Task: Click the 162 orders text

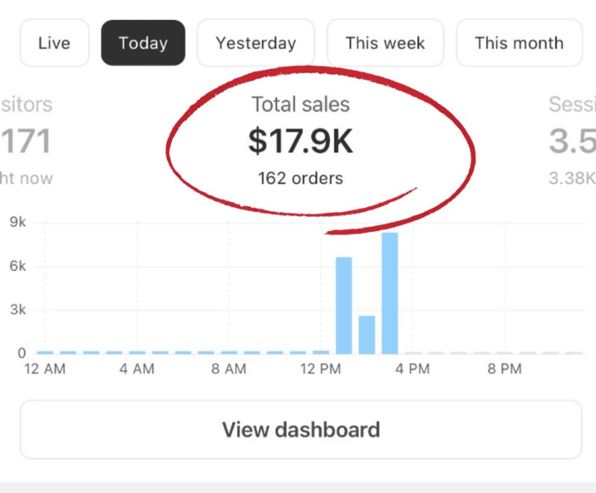Action: [x=300, y=178]
